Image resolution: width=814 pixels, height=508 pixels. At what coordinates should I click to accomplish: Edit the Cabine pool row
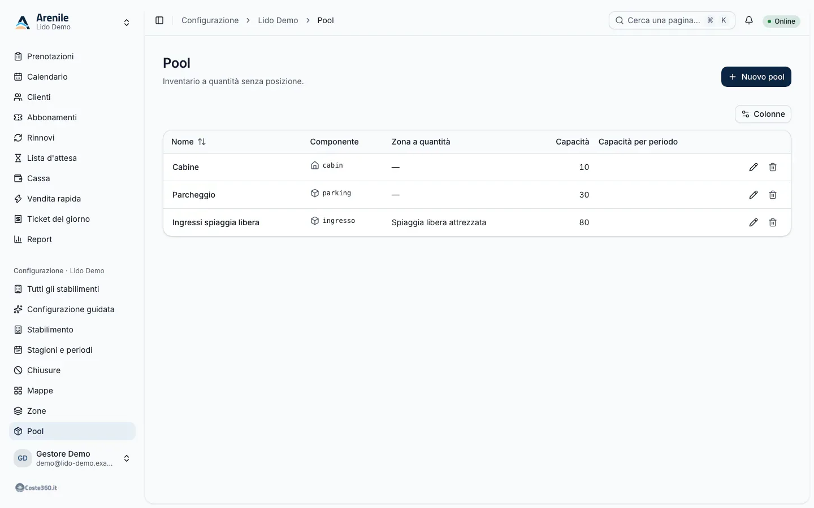(754, 167)
